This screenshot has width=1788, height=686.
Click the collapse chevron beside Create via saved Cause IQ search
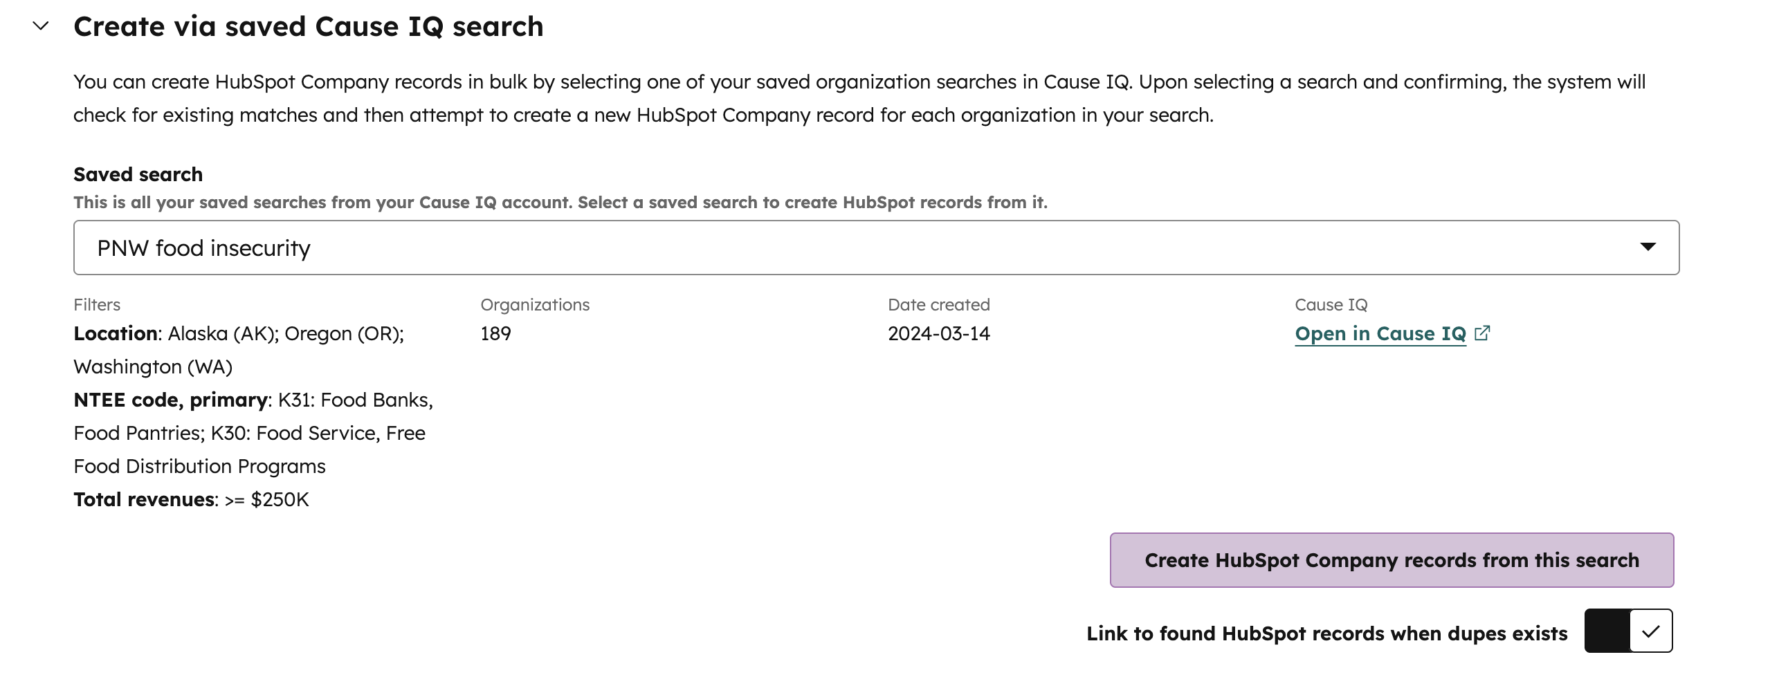[39, 26]
